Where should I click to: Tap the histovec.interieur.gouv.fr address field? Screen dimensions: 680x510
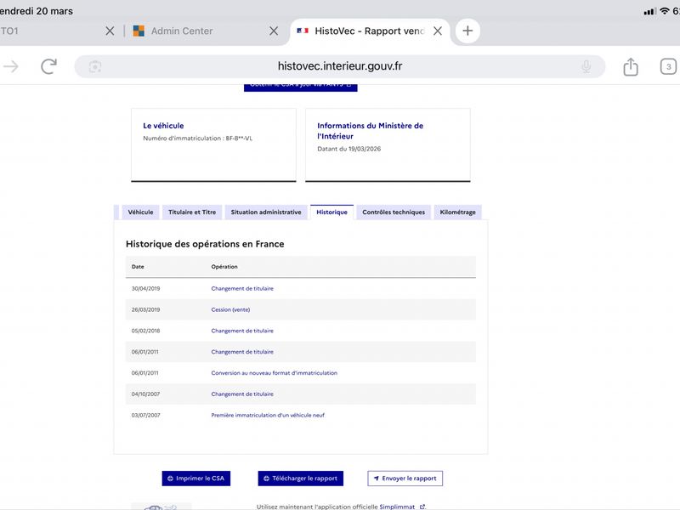(x=340, y=66)
